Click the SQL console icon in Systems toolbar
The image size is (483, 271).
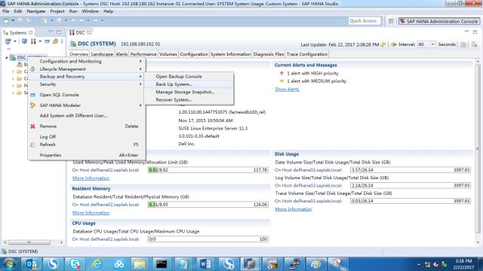[47, 41]
